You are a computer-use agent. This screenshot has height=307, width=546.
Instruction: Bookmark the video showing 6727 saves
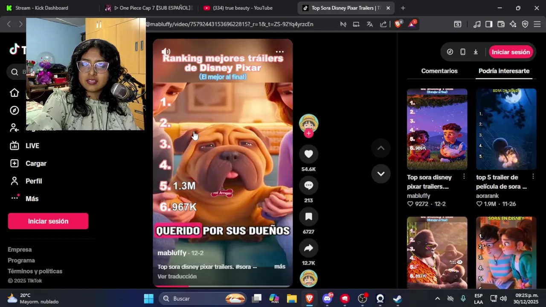click(308, 217)
